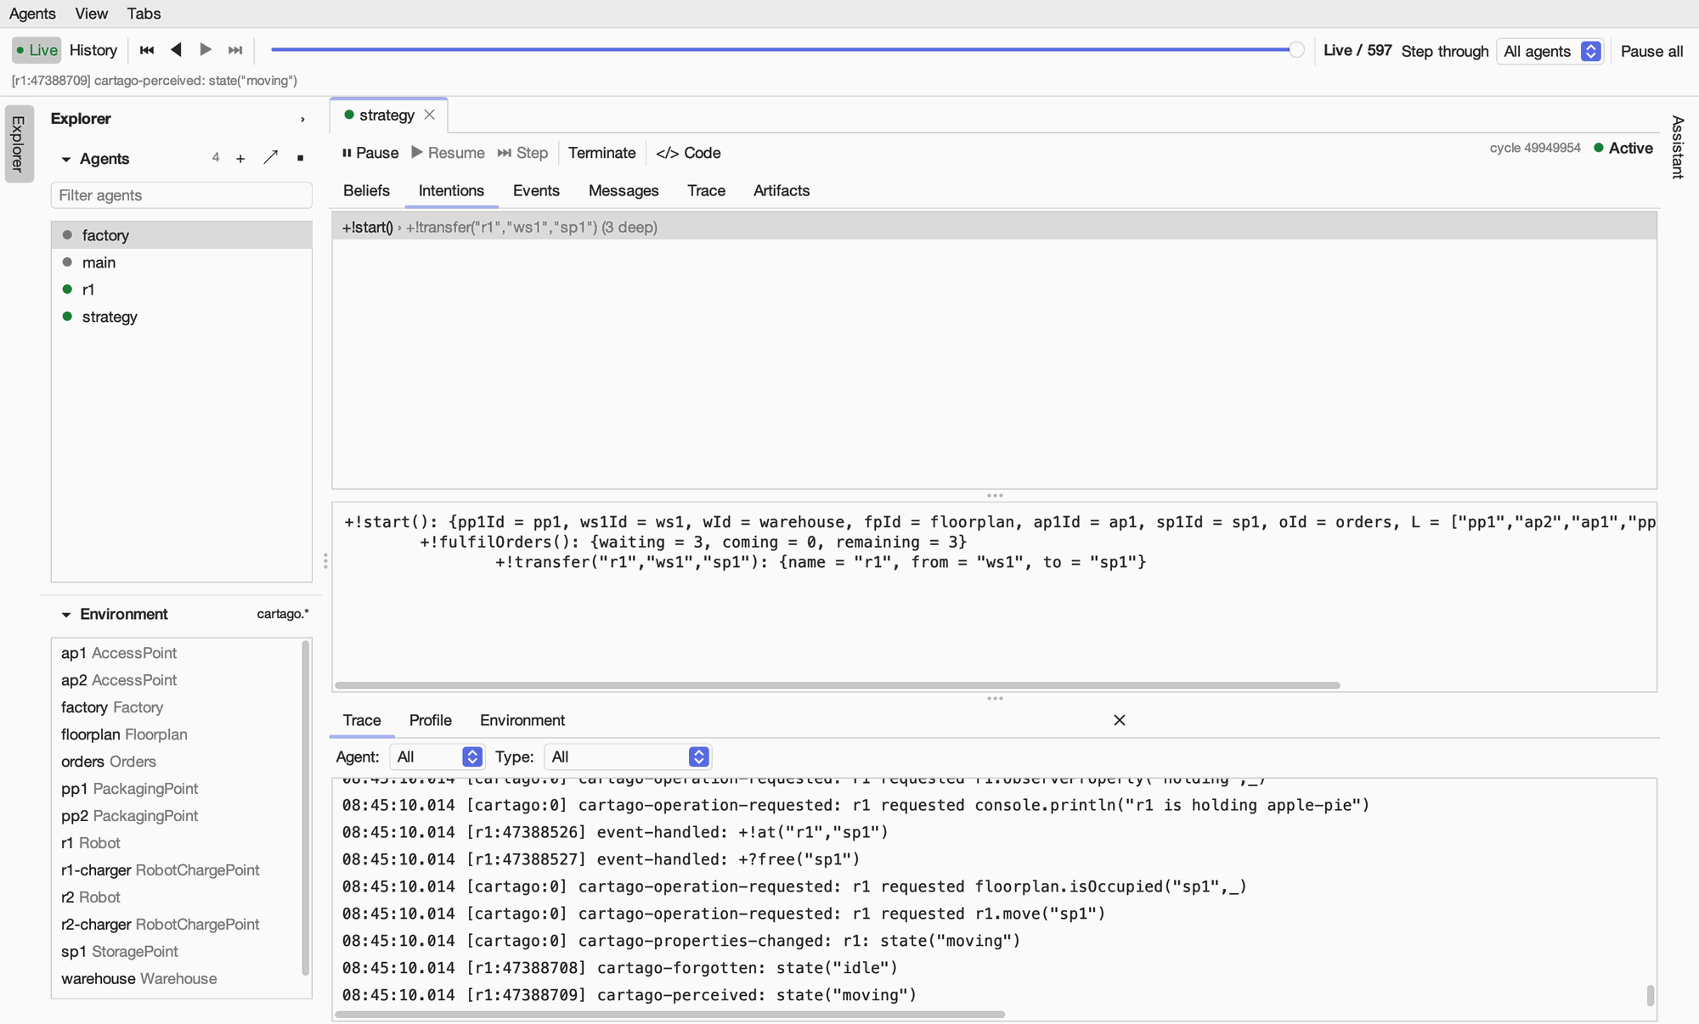
Task: Switch to the Beliefs tab
Action: [366, 191]
